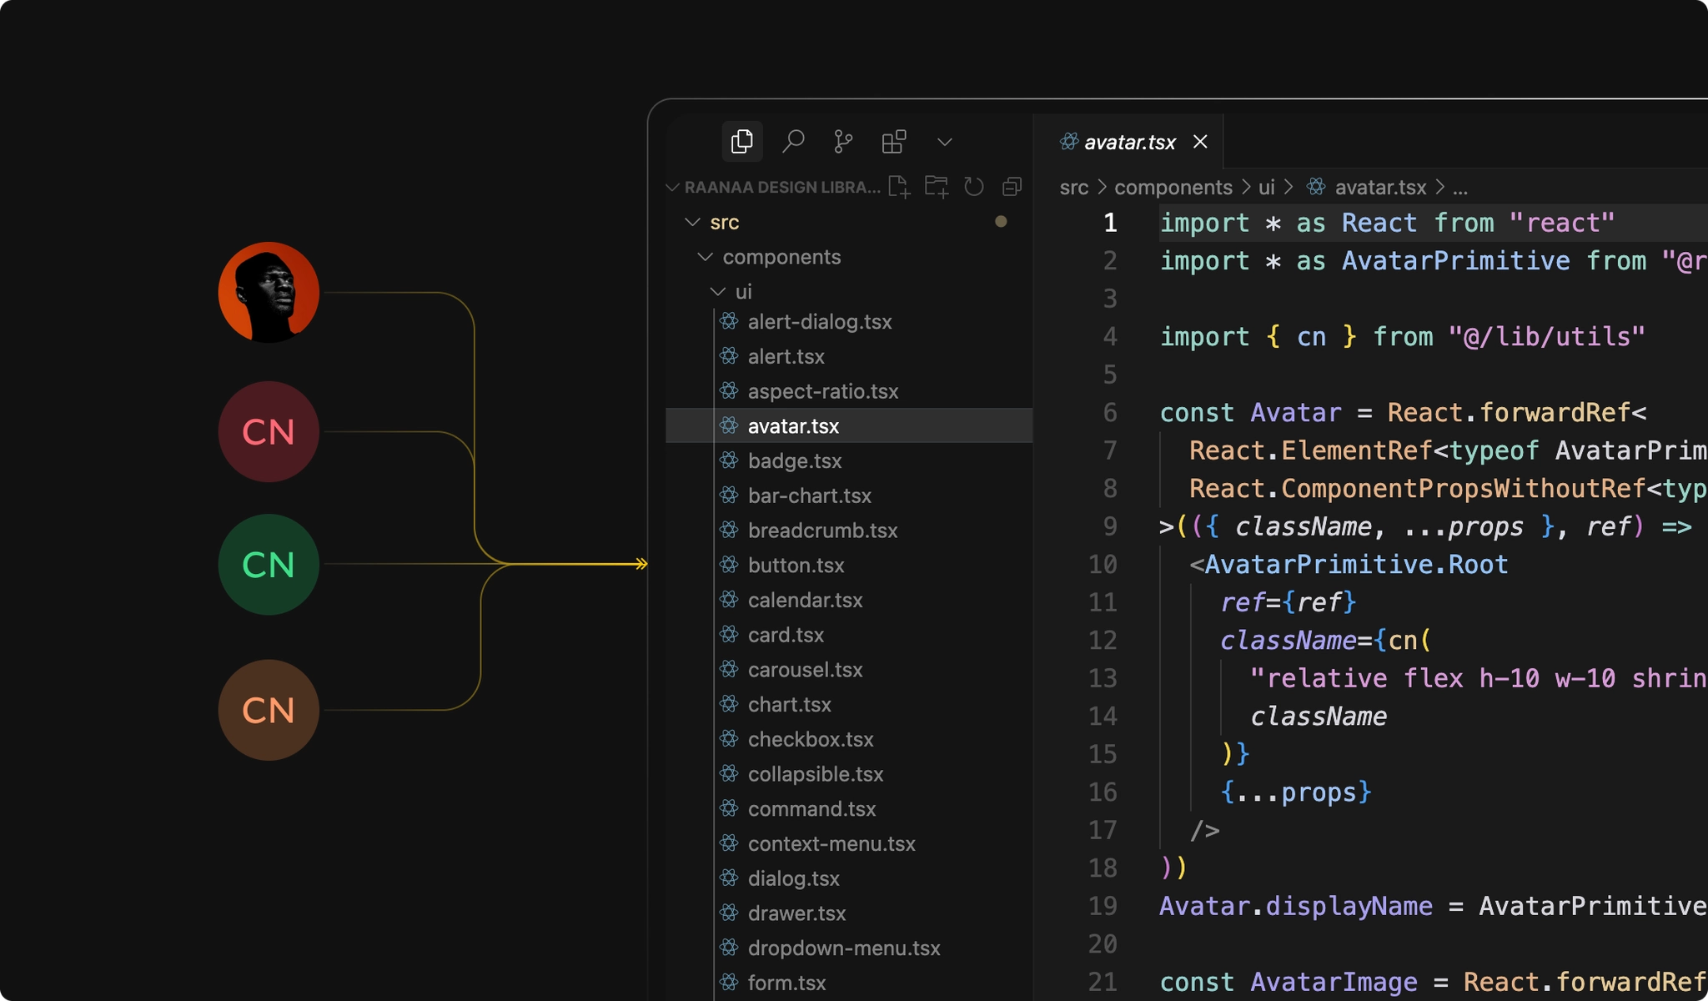Screen dimensions: 1708x1001
Task: Open the Extensions blocks icon
Action: pyautogui.click(x=894, y=142)
